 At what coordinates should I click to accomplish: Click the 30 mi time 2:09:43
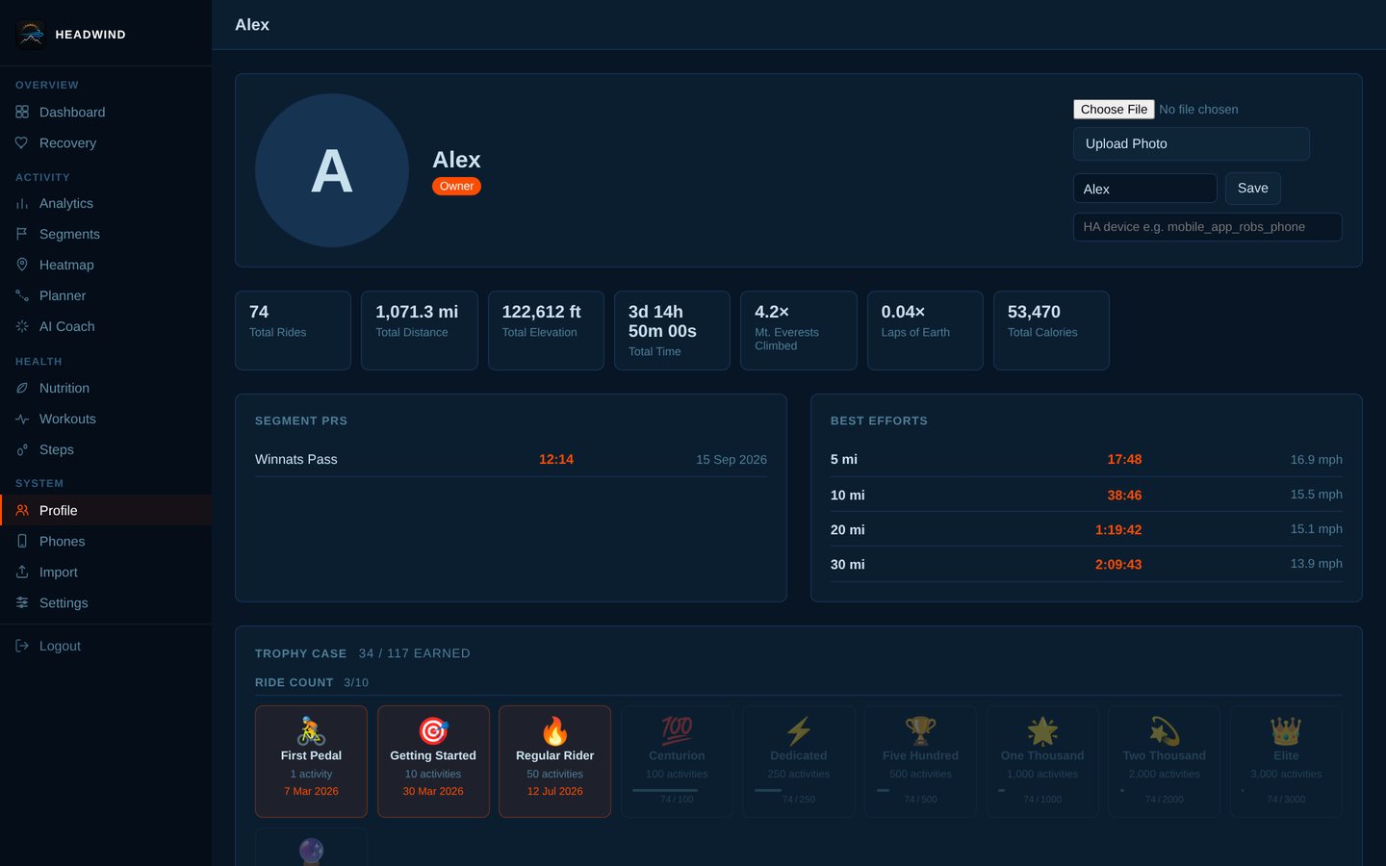(1118, 564)
